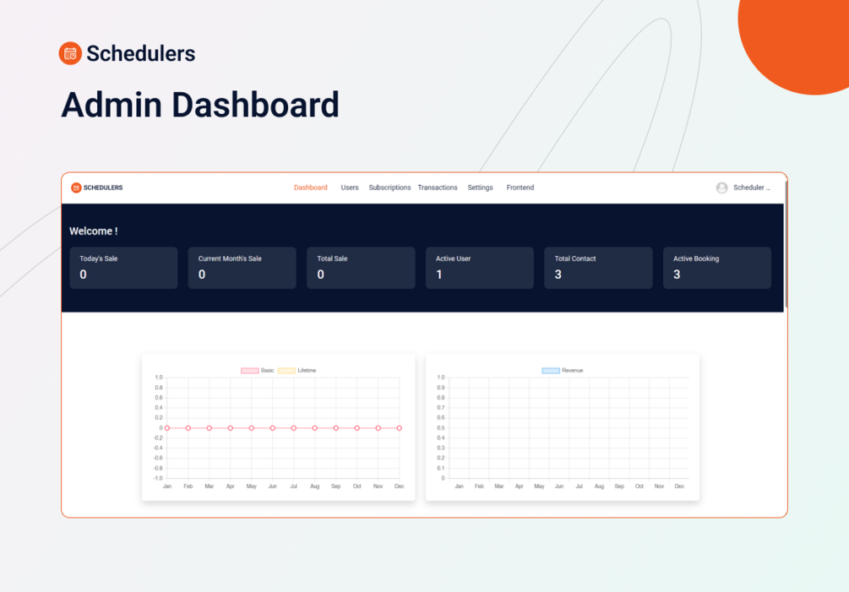Toggle the Basic legend swatch
This screenshot has height=592, width=849.
[x=249, y=371]
